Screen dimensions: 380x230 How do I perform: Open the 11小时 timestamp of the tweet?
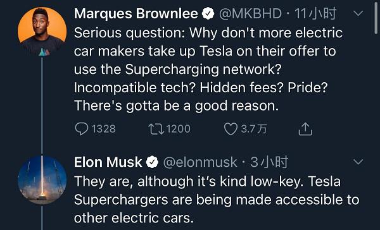pos(315,13)
